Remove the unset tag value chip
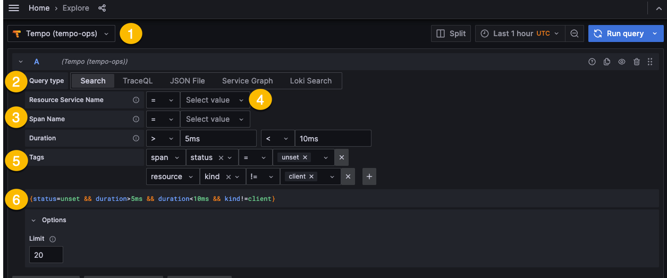667x278 pixels. [305, 157]
